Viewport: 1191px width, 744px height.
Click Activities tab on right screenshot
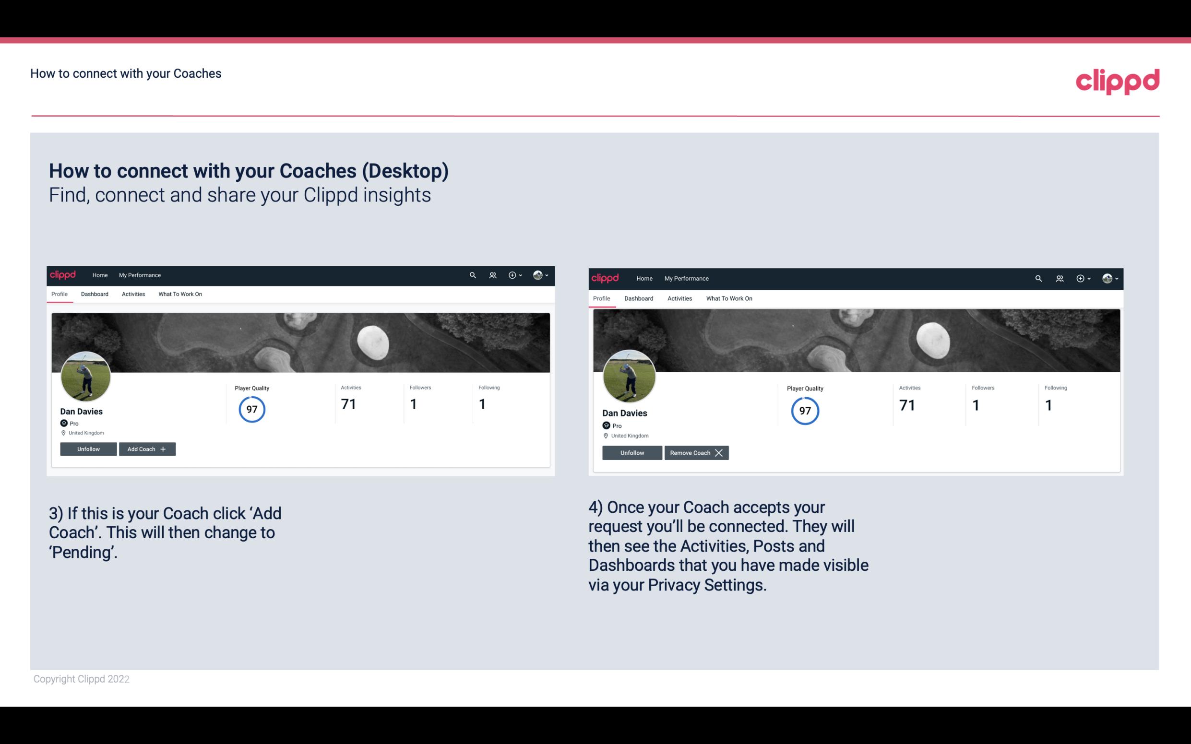coord(679,298)
